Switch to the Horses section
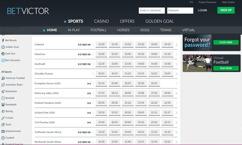 point(123,30)
